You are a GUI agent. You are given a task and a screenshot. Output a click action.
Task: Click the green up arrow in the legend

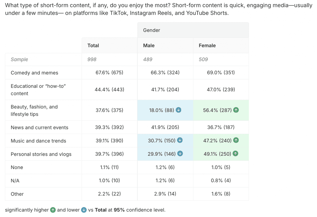point(53,210)
